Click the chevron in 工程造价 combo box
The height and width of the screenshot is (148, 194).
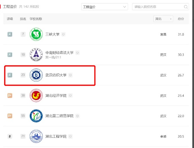pyautogui.click(x=124, y=7)
